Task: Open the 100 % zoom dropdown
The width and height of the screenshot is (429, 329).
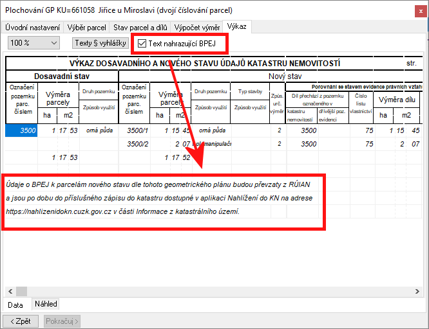Action: coord(33,43)
